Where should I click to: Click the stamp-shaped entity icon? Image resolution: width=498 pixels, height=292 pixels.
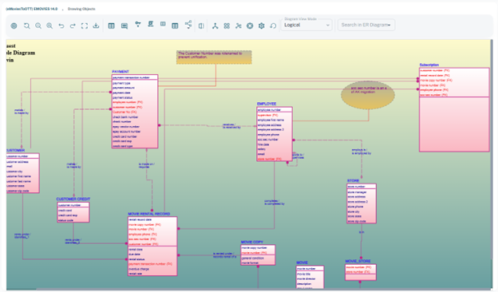coord(151,24)
